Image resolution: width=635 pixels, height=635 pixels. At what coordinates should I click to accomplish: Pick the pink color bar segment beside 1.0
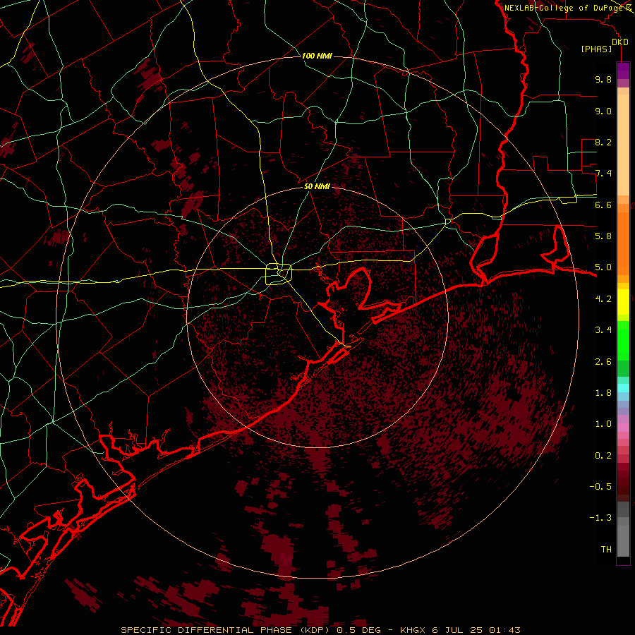click(x=623, y=428)
